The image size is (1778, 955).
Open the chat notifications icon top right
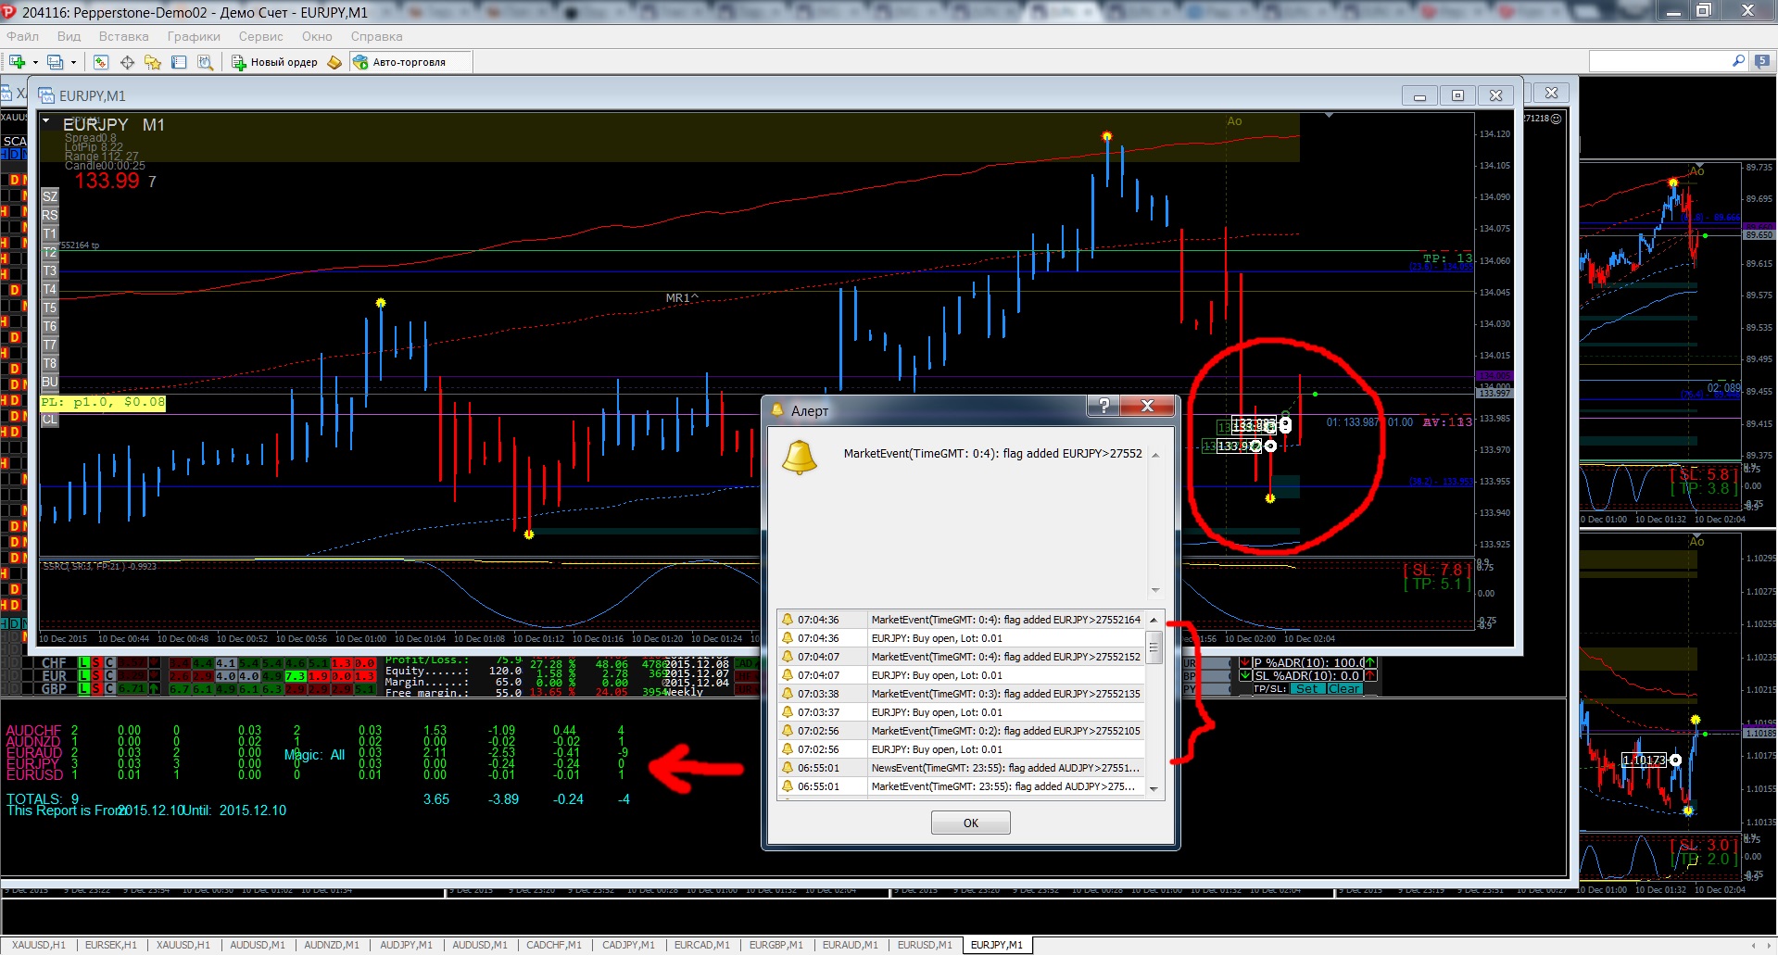1762,61
